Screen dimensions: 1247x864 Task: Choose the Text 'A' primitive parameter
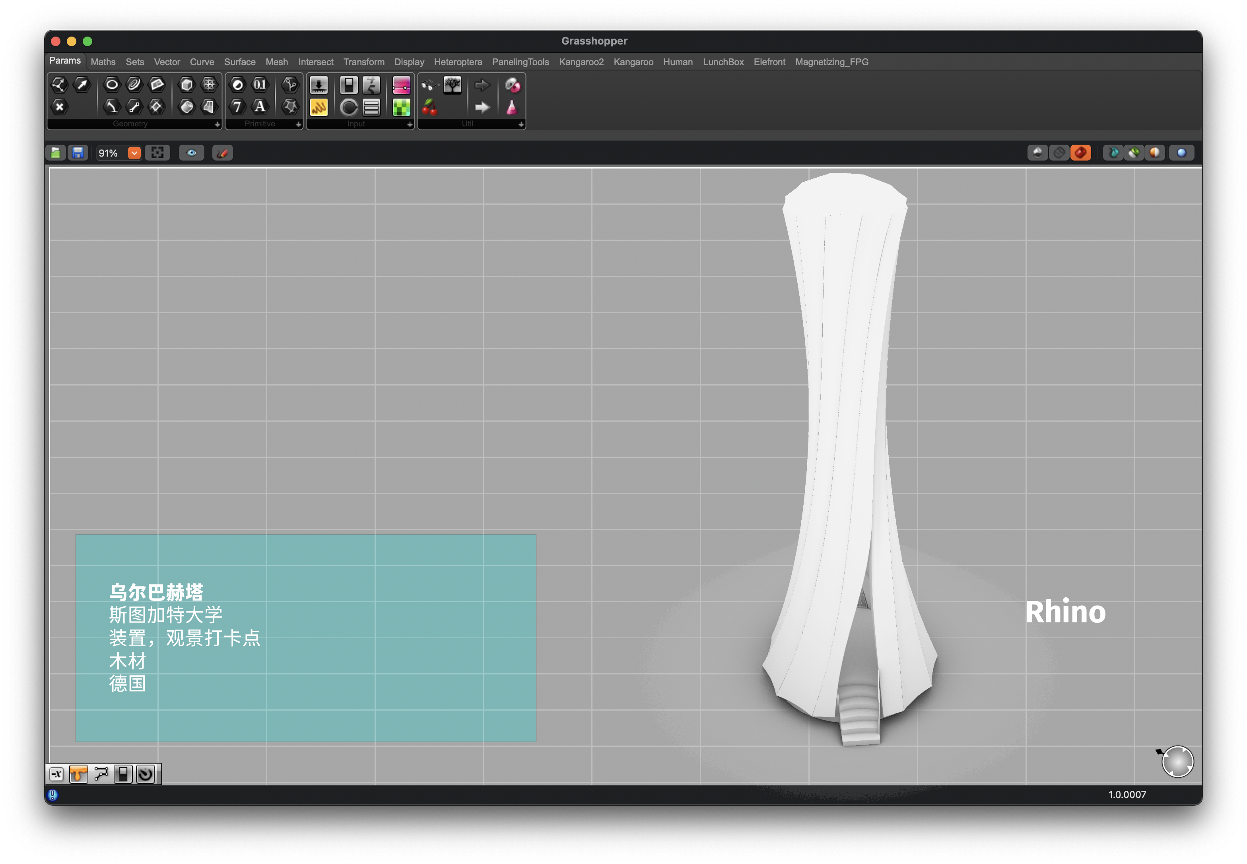point(260,107)
